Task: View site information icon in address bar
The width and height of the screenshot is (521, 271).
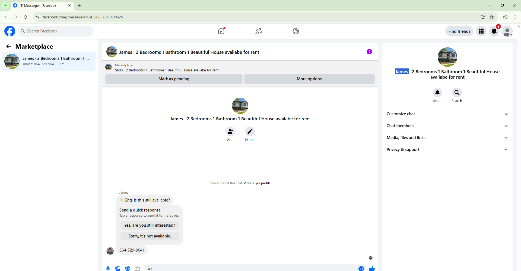Action: 37,17
